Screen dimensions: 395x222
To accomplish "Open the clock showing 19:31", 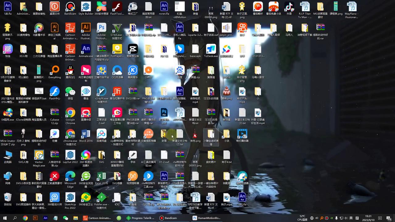I will (368, 218).
